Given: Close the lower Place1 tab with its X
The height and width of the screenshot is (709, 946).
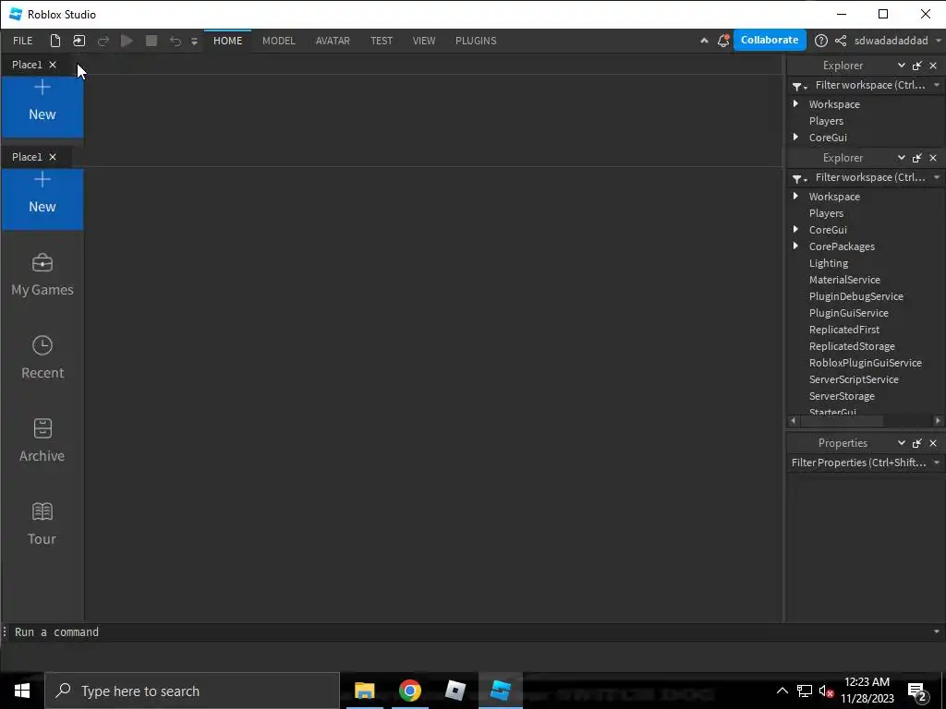Looking at the screenshot, I should click(53, 157).
